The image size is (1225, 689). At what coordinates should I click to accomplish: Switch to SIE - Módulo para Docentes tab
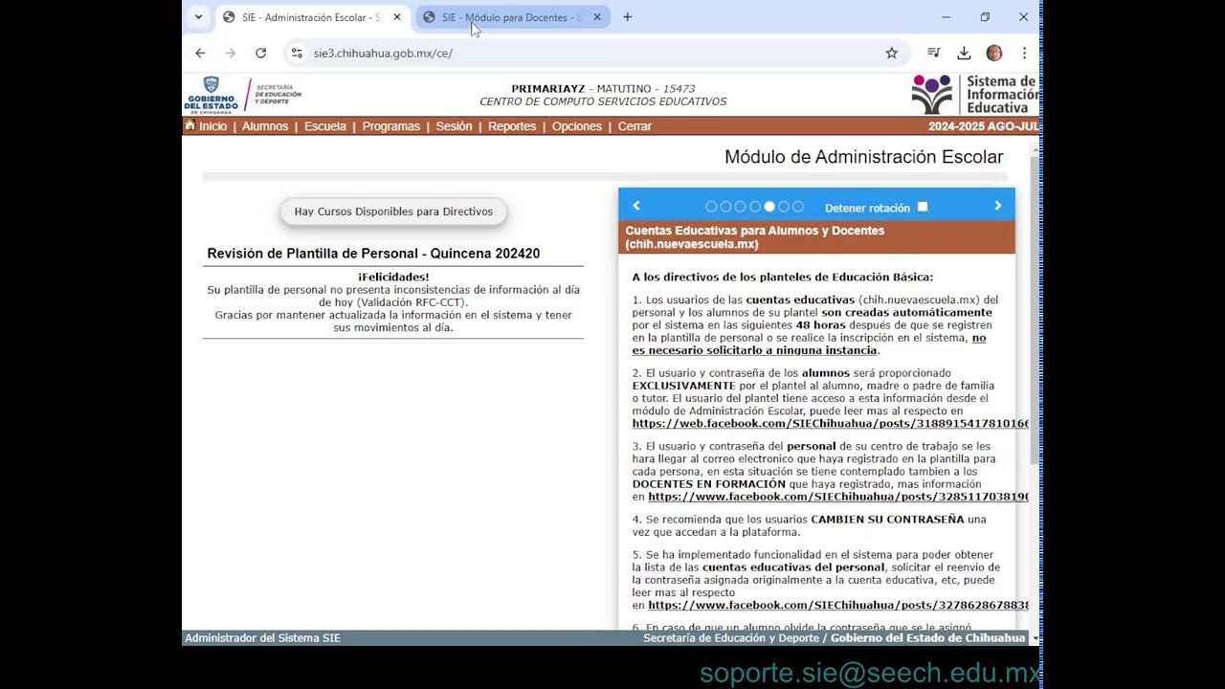(512, 17)
